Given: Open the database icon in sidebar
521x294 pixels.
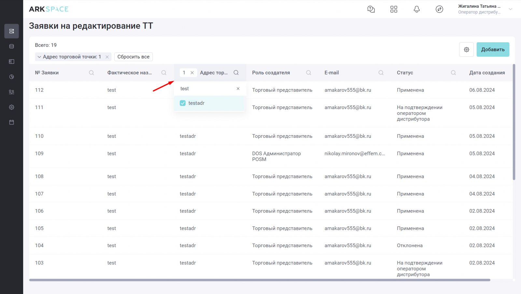Looking at the screenshot, I should point(11,46).
